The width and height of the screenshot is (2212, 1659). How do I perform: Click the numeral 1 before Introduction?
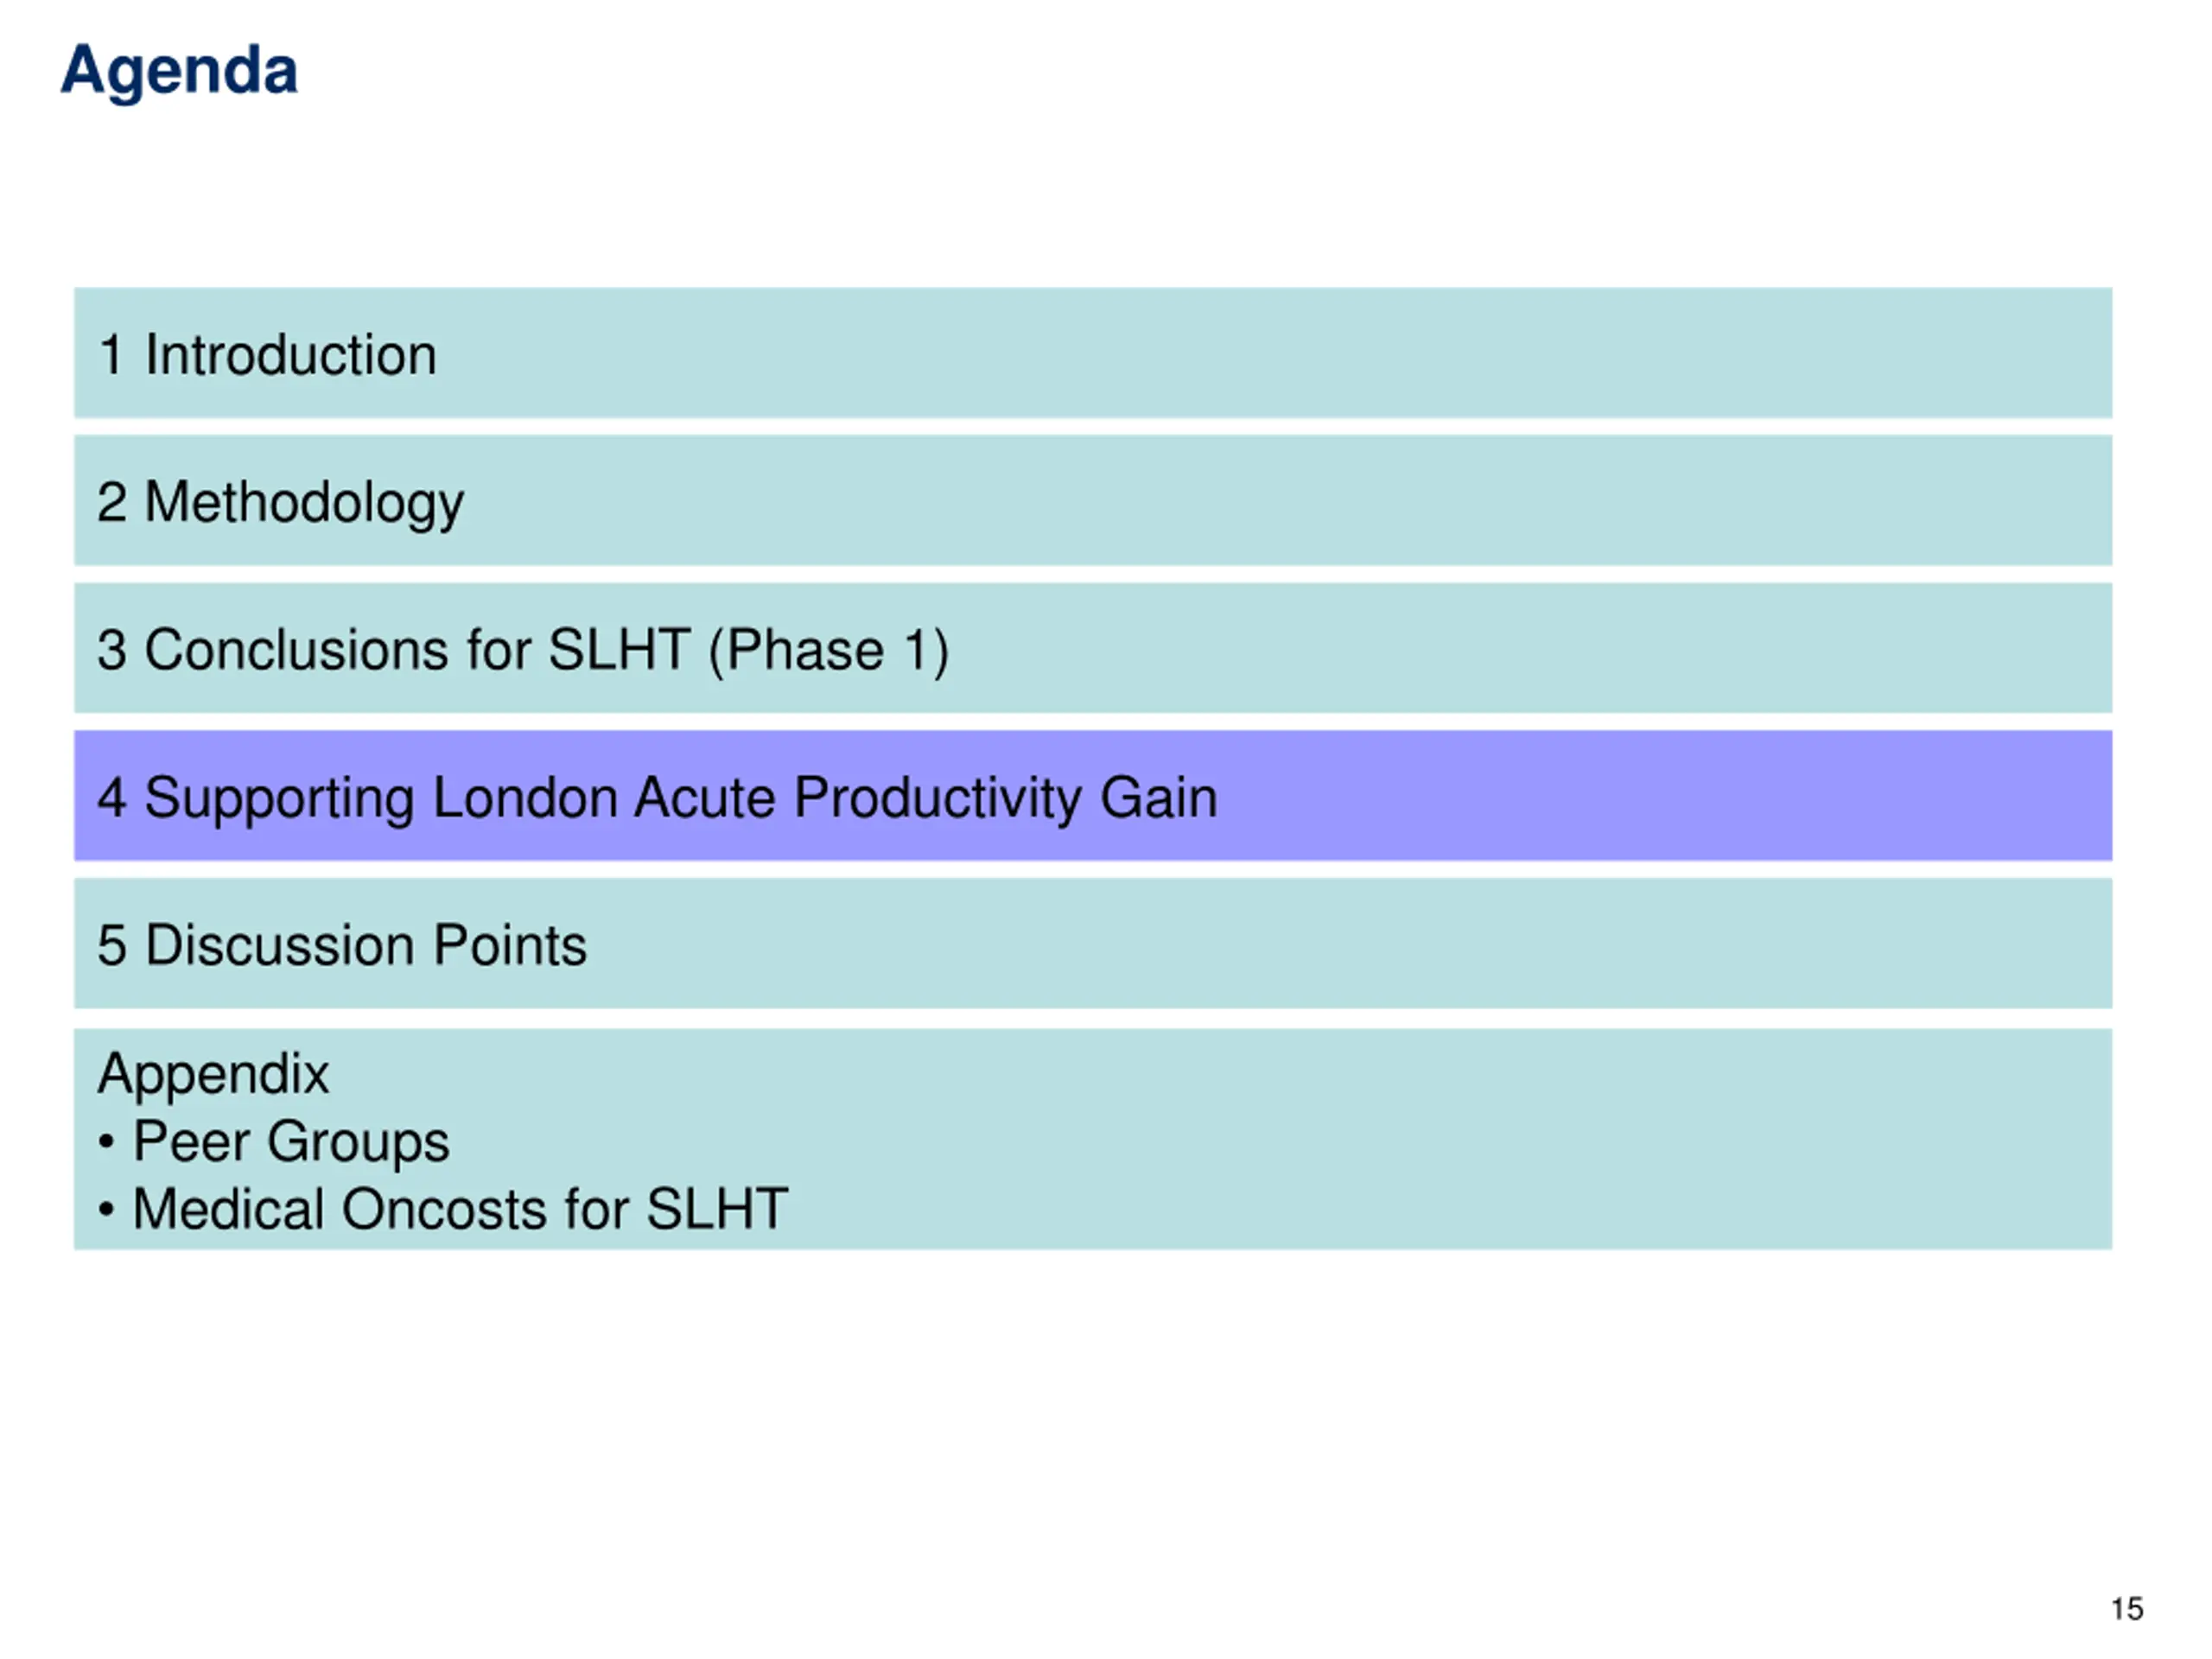point(111,355)
